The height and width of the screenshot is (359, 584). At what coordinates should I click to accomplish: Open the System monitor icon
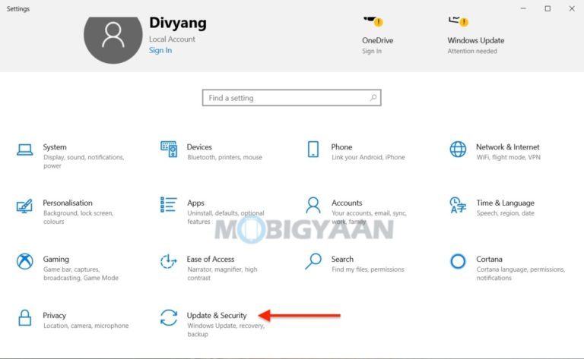pyautogui.click(x=25, y=150)
